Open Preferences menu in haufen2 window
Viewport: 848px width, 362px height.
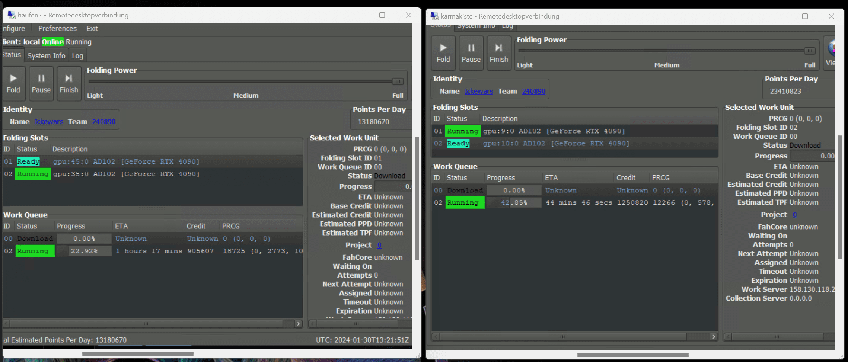[x=57, y=29]
